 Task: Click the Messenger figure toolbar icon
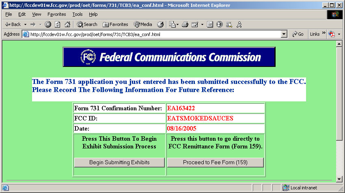(x=239, y=24)
